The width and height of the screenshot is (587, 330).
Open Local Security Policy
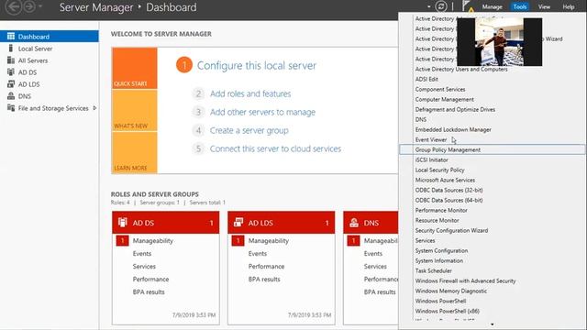click(439, 170)
